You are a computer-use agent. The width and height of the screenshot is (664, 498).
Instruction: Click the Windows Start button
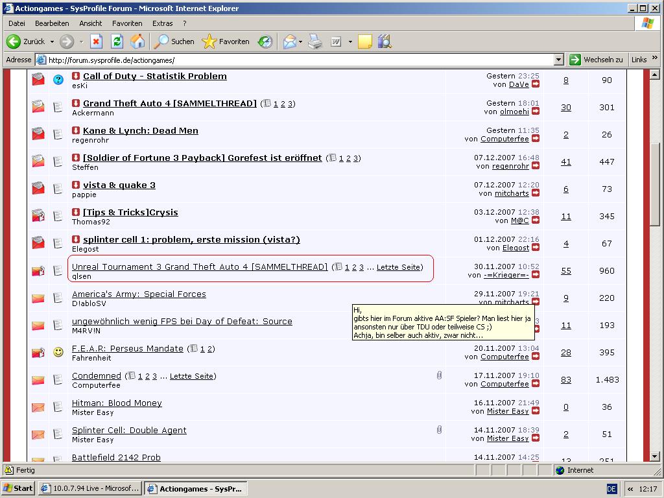[x=18, y=488]
